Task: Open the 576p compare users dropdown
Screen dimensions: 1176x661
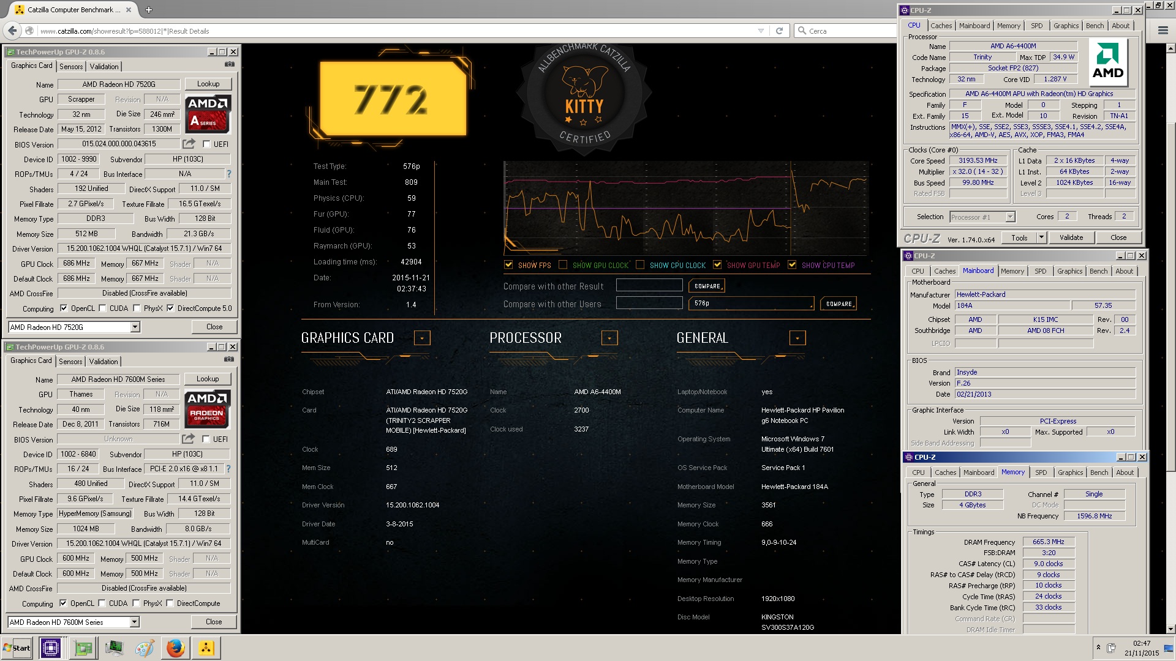Action: (752, 304)
